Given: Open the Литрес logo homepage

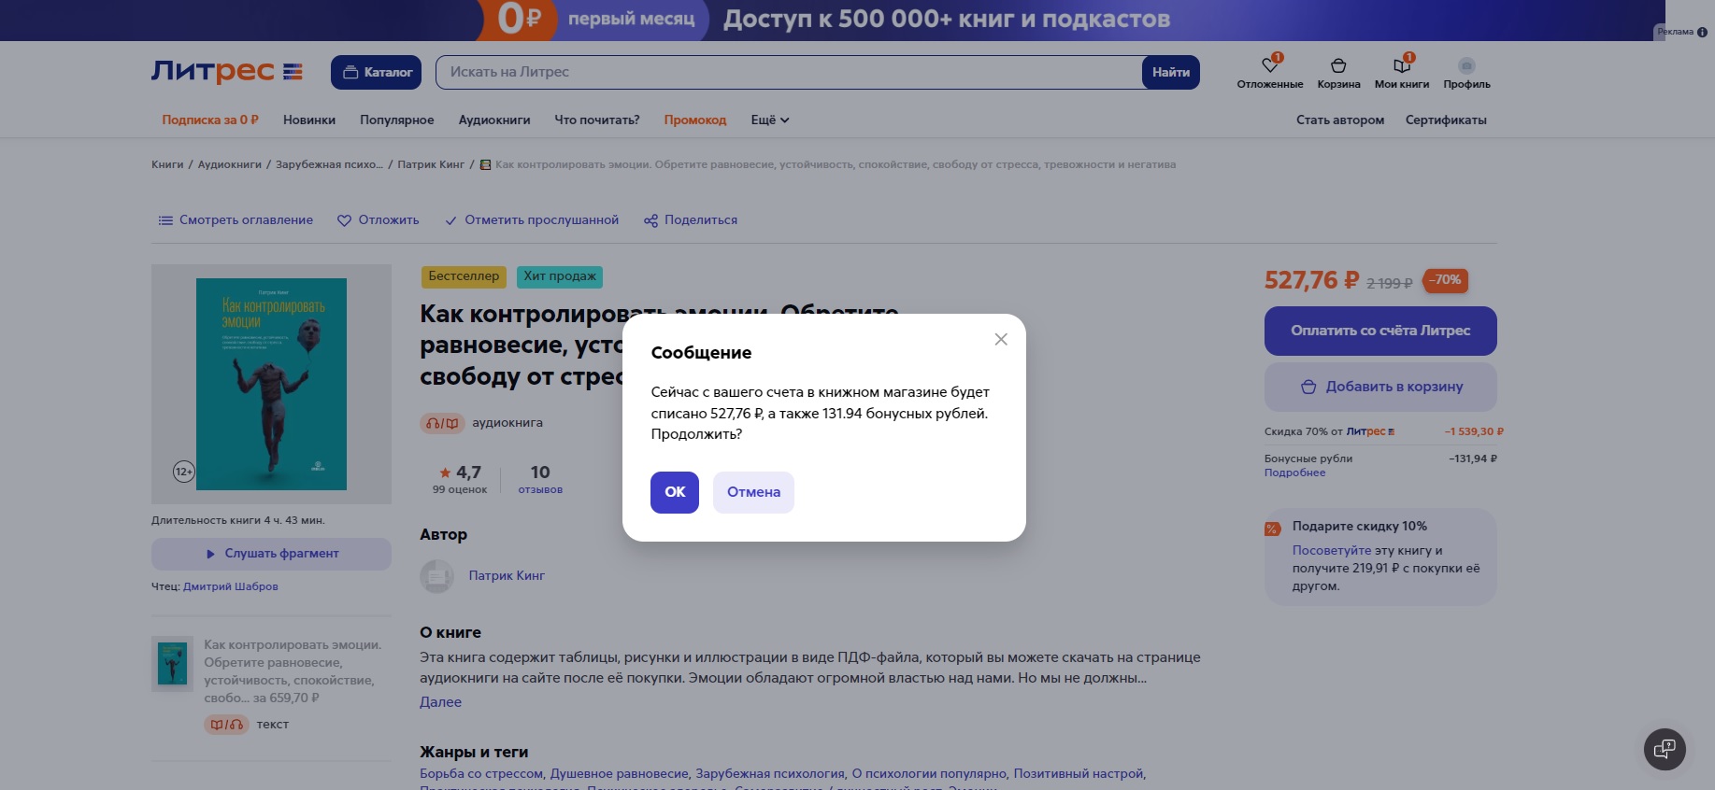Looking at the screenshot, I should click(x=227, y=72).
